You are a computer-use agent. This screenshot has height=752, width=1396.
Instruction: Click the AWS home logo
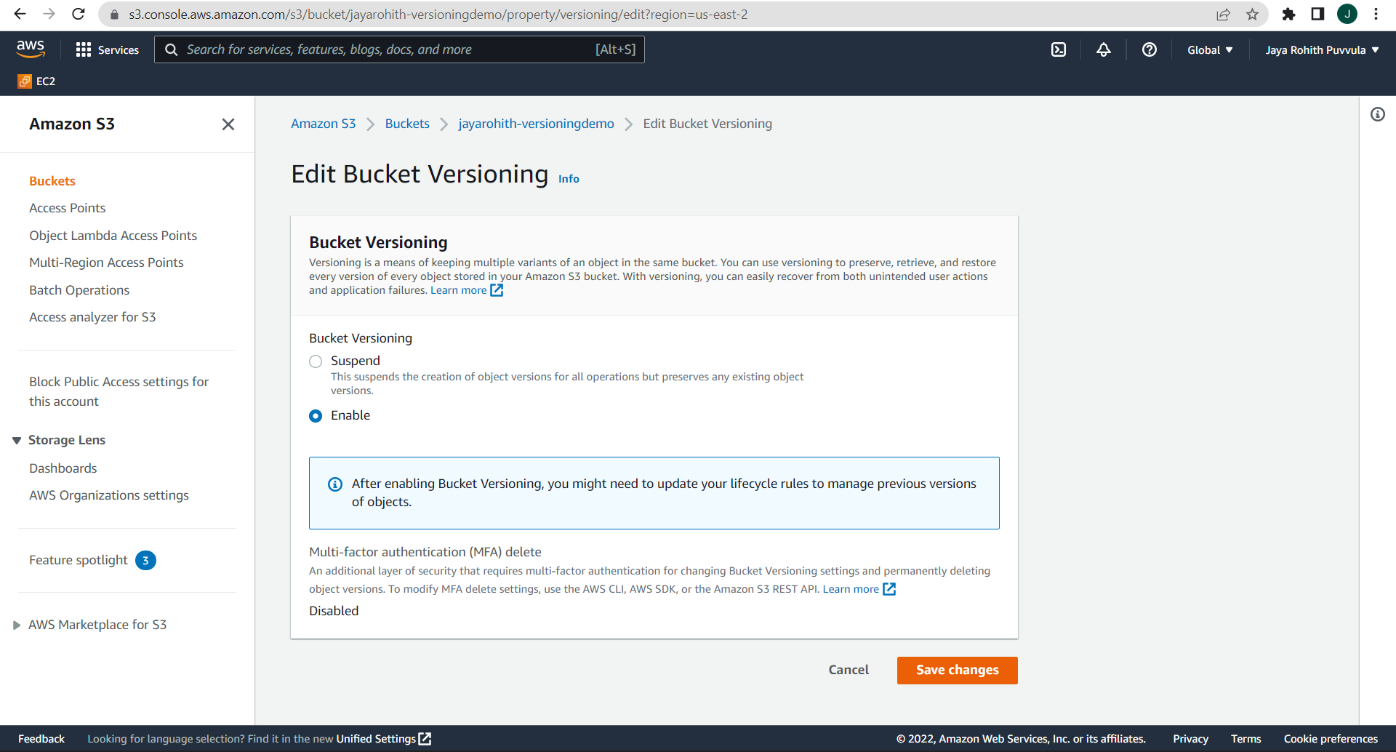(x=31, y=48)
